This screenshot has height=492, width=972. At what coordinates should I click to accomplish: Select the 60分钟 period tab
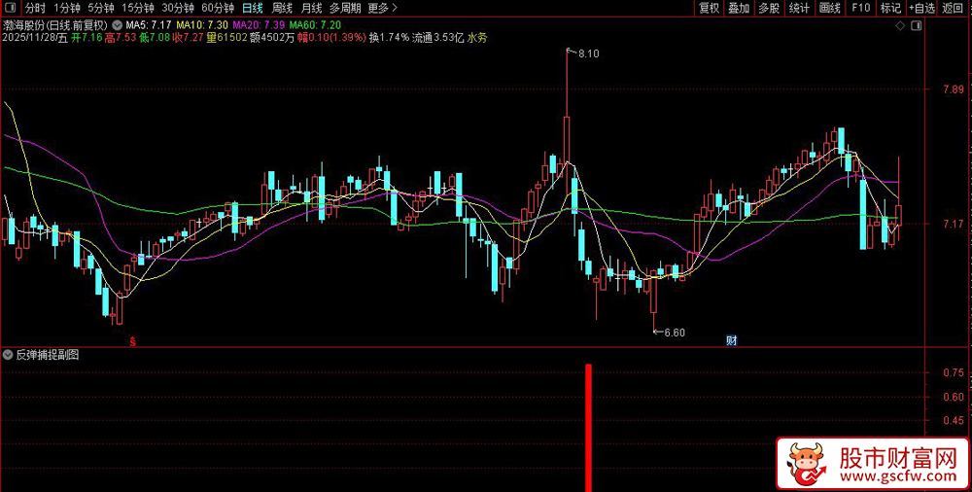pyautogui.click(x=218, y=8)
